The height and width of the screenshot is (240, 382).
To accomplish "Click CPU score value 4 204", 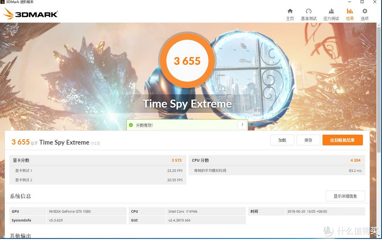I will [355, 160].
